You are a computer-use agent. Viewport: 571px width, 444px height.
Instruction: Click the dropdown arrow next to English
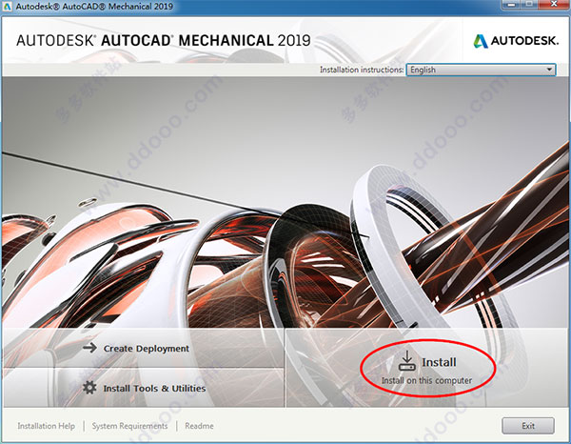tap(549, 70)
